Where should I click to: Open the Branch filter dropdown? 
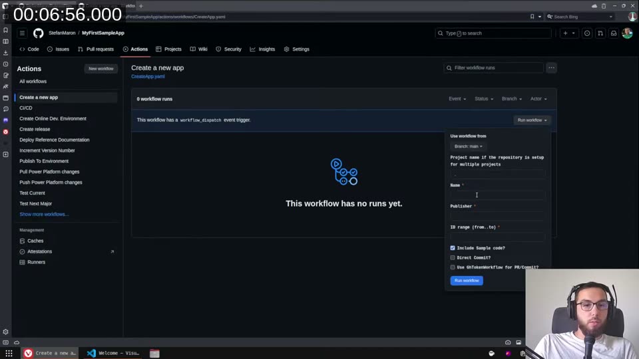[511, 99]
